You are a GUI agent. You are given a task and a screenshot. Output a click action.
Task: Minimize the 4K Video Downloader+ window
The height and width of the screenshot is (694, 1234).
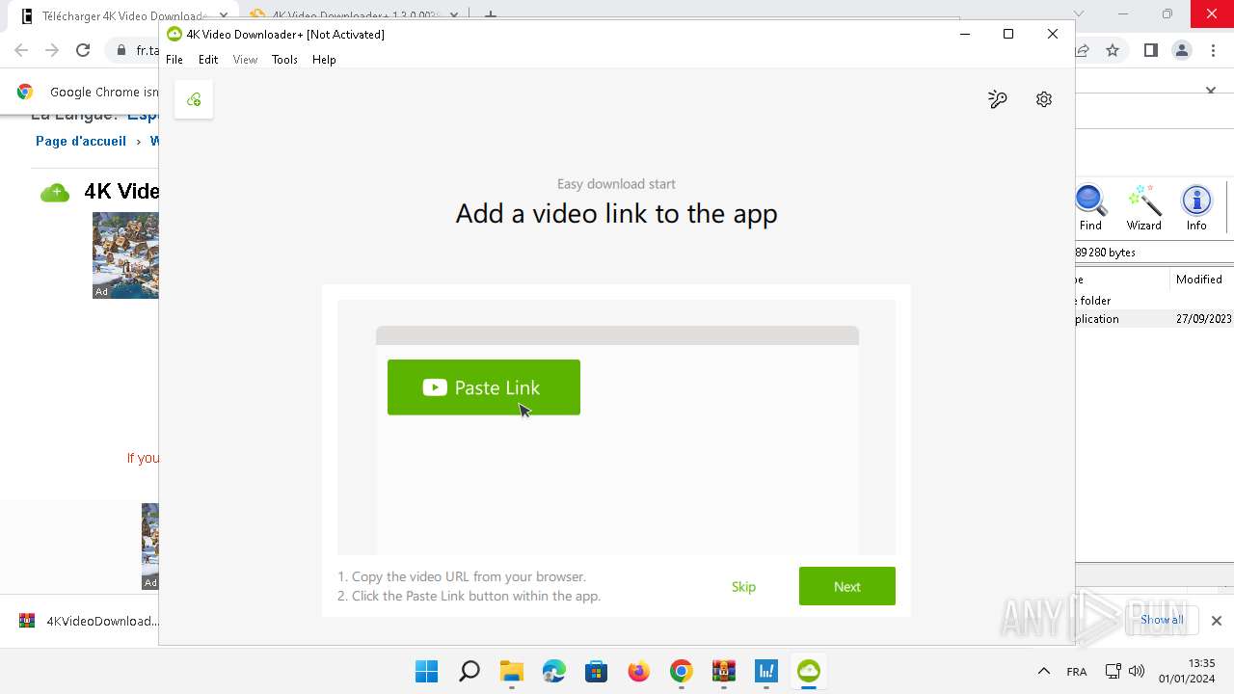[965, 34]
